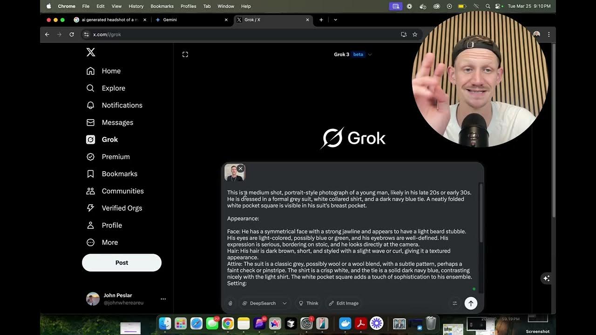Screen dimensions: 596x335
Task: Switch to the AI generated headshot tab
Action: [110, 20]
